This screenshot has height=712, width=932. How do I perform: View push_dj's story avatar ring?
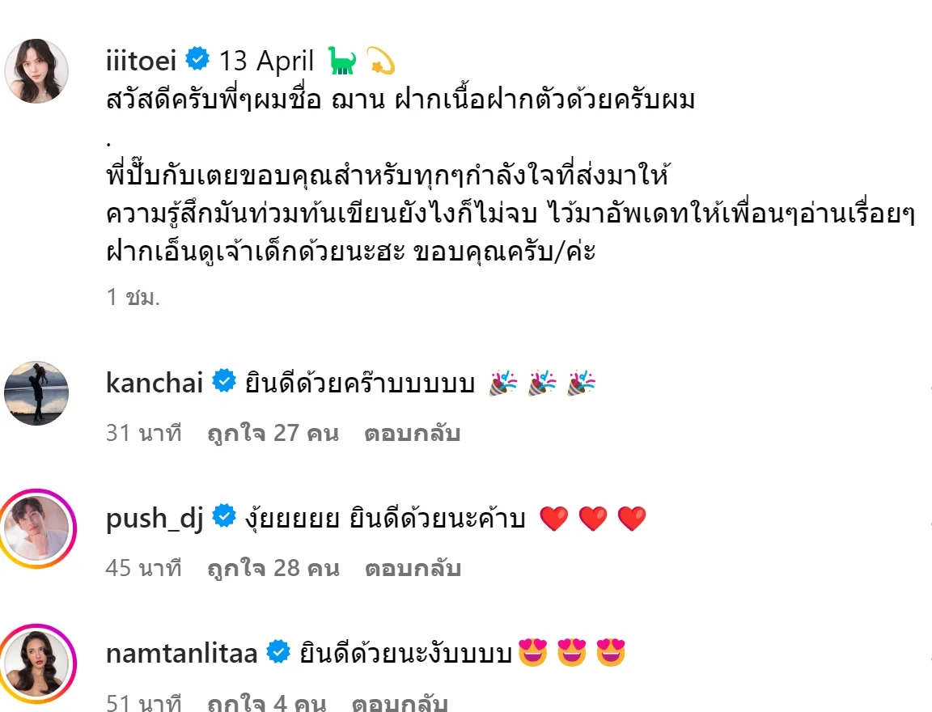coord(37,528)
